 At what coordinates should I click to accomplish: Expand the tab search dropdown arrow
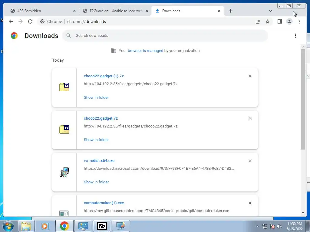271,11
